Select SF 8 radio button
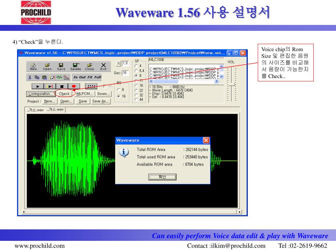This screenshot has height=252, width=336. pyautogui.click(x=136, y=76)
